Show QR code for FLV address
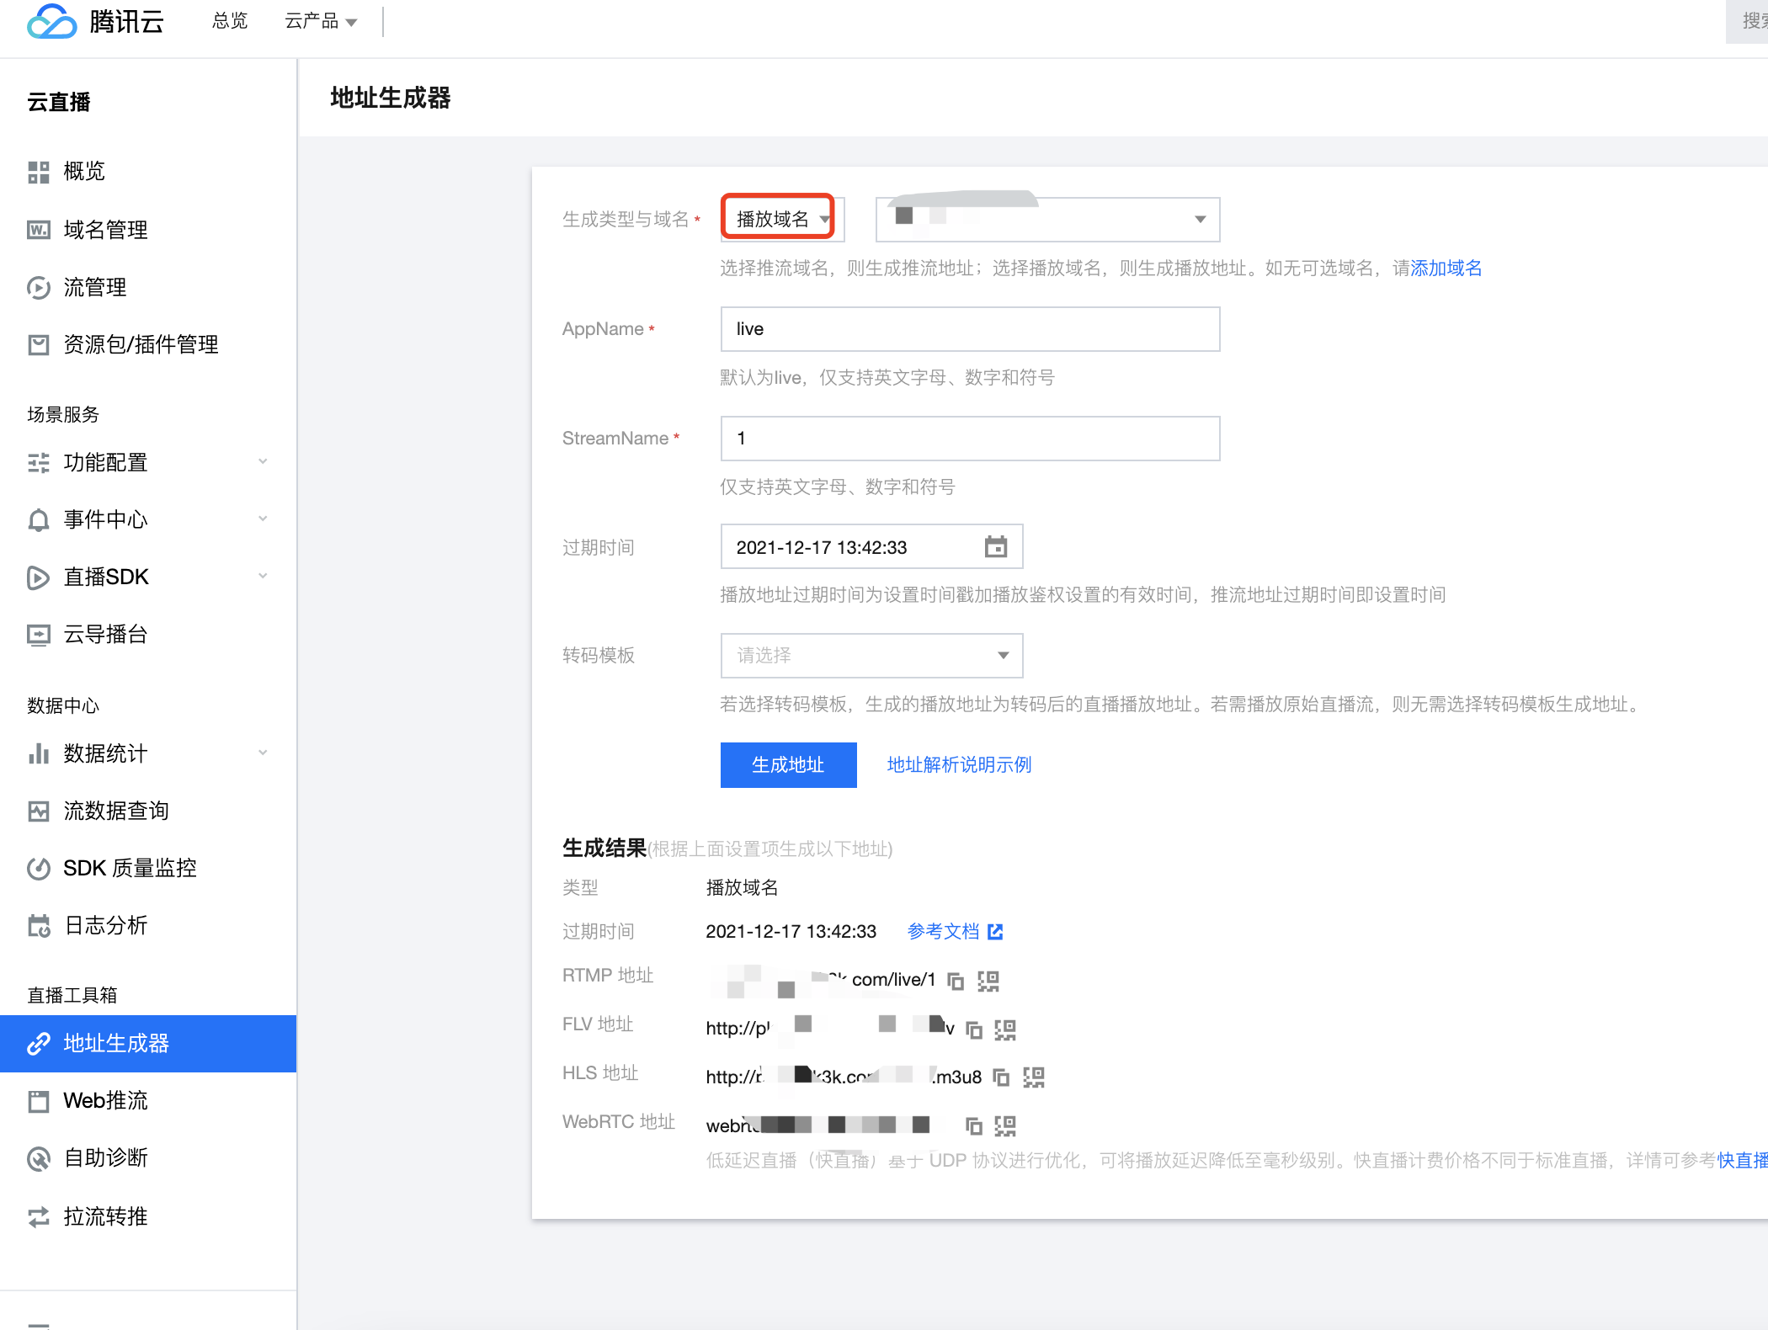The width and height of the screenshot is (1768, 1330). click(x=1005, y=1029)
